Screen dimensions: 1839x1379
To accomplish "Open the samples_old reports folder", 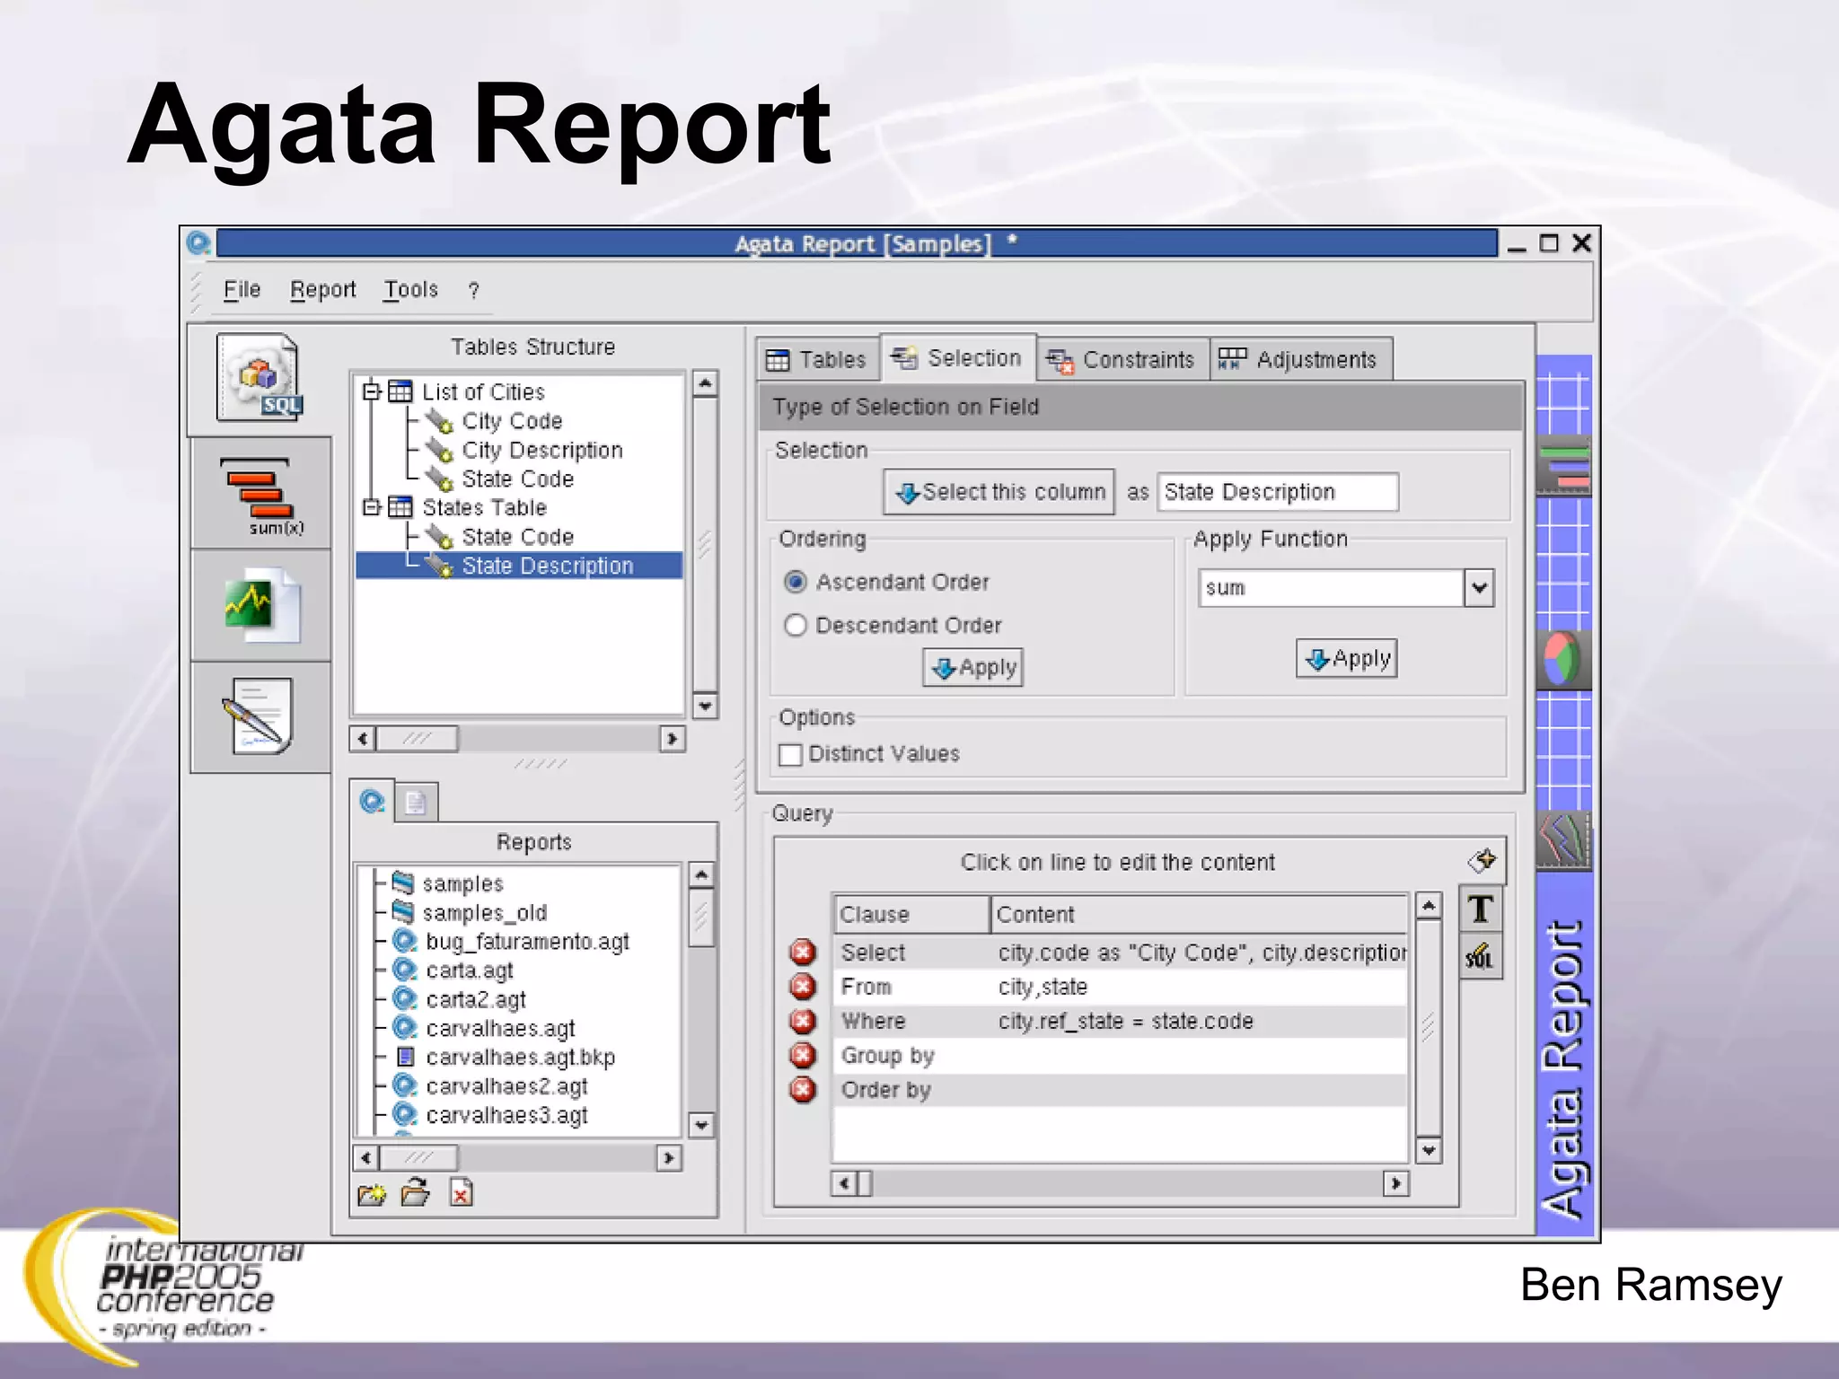I will click(x=484, y=913).
